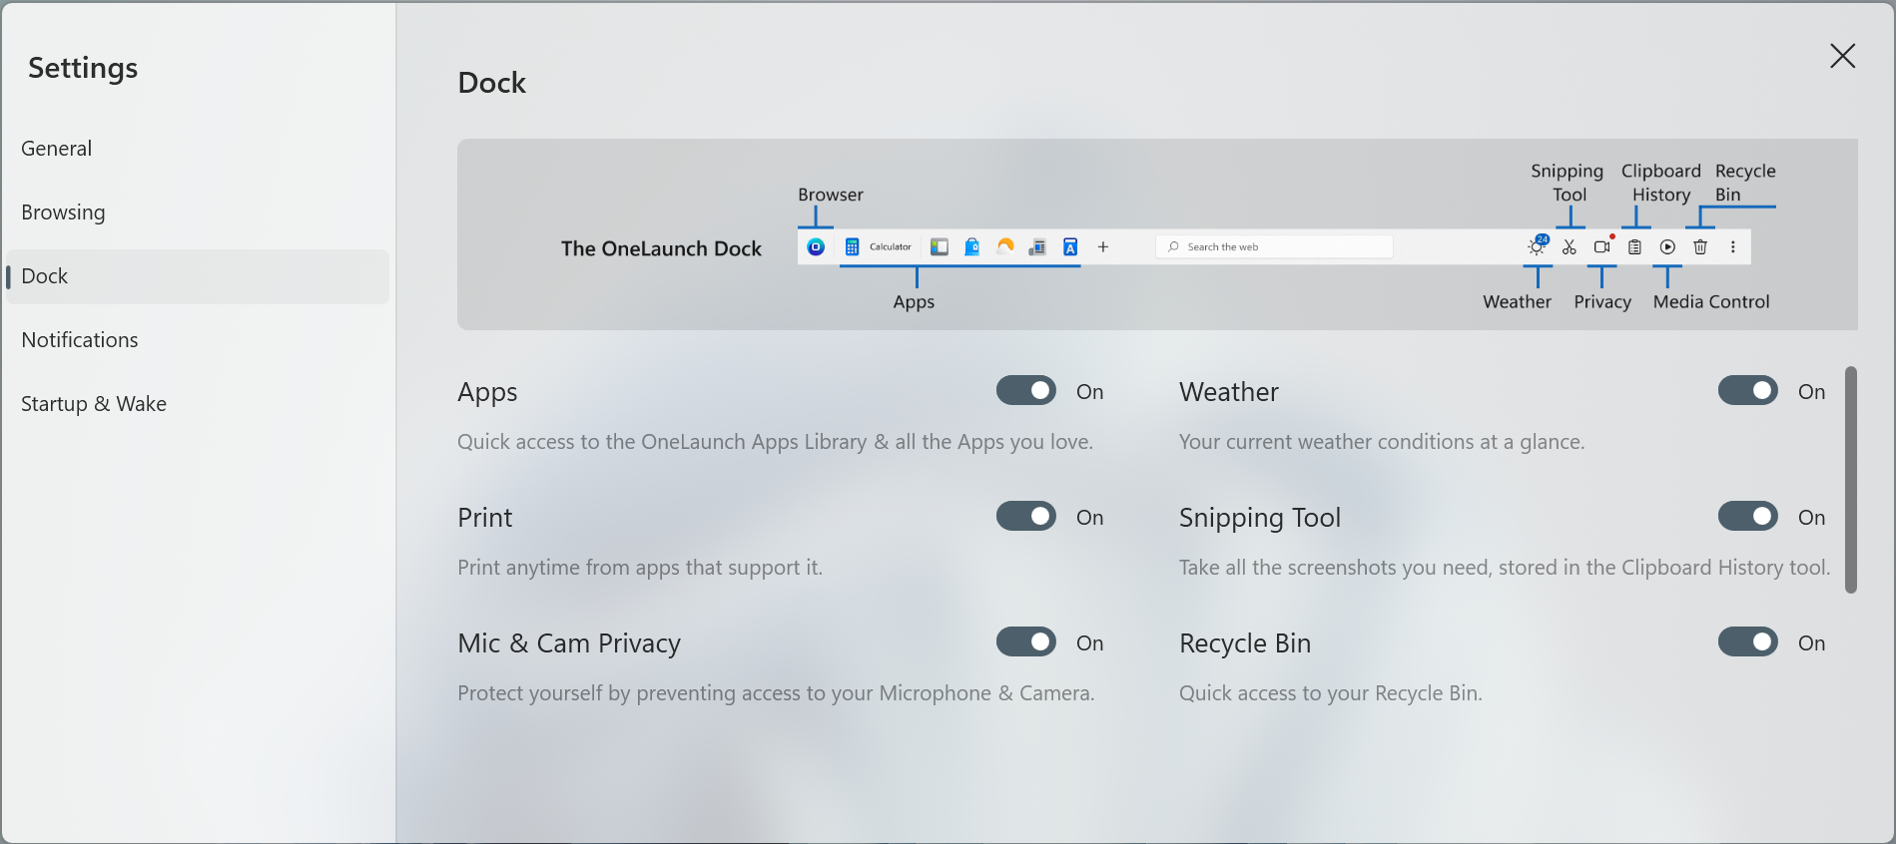Viewport: 1896px width, 844px height.
Task: Click the Weather sun icon in dock preview
Action: (1537, 247)
